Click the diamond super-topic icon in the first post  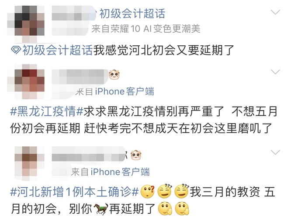[16, 50]
